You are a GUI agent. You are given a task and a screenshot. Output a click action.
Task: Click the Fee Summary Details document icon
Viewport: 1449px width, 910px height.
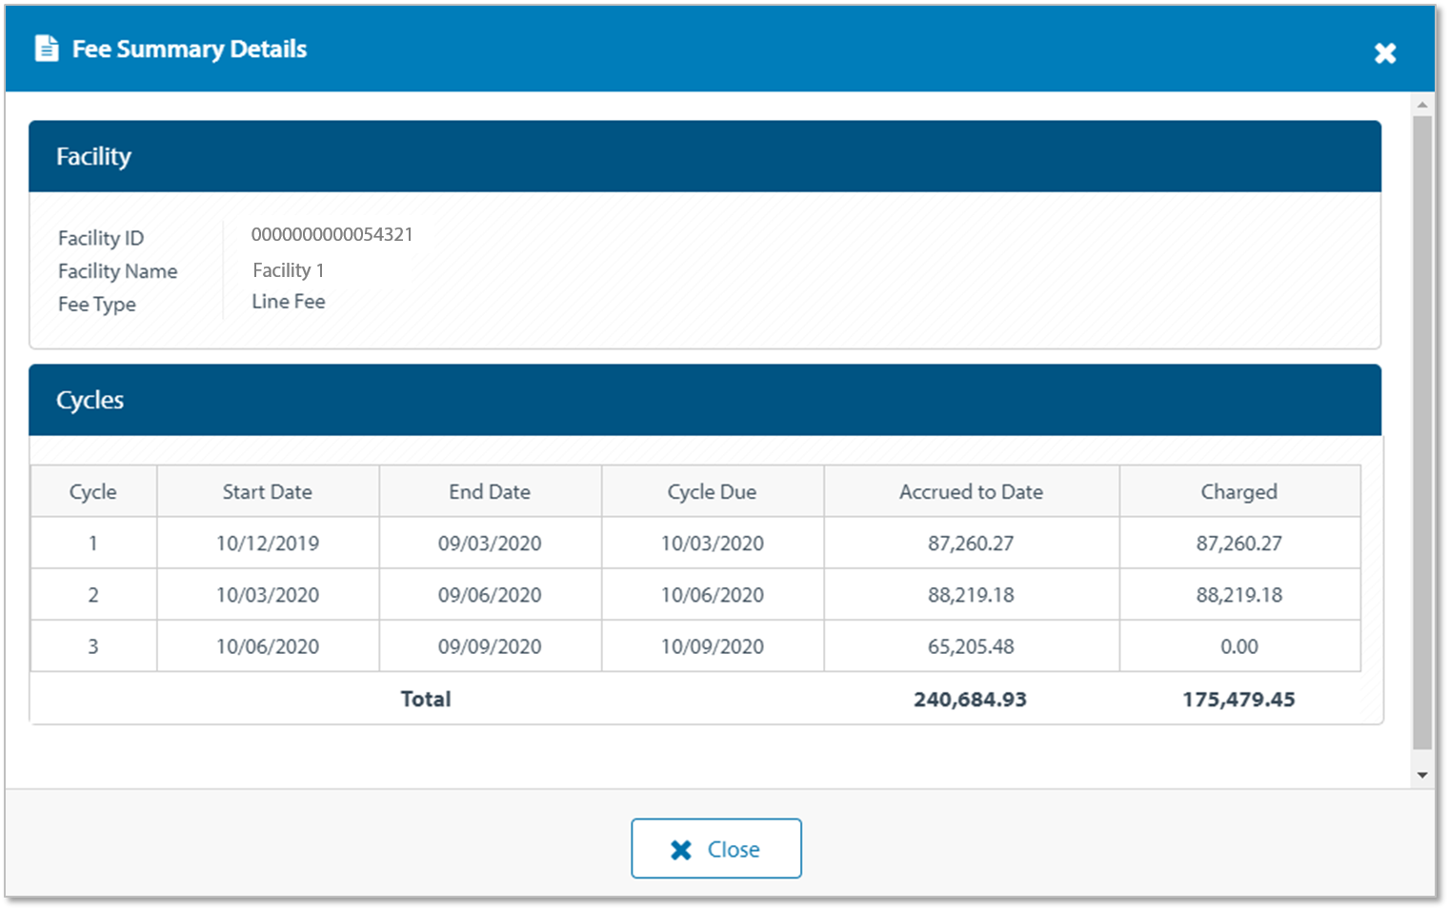coord(46,49)
